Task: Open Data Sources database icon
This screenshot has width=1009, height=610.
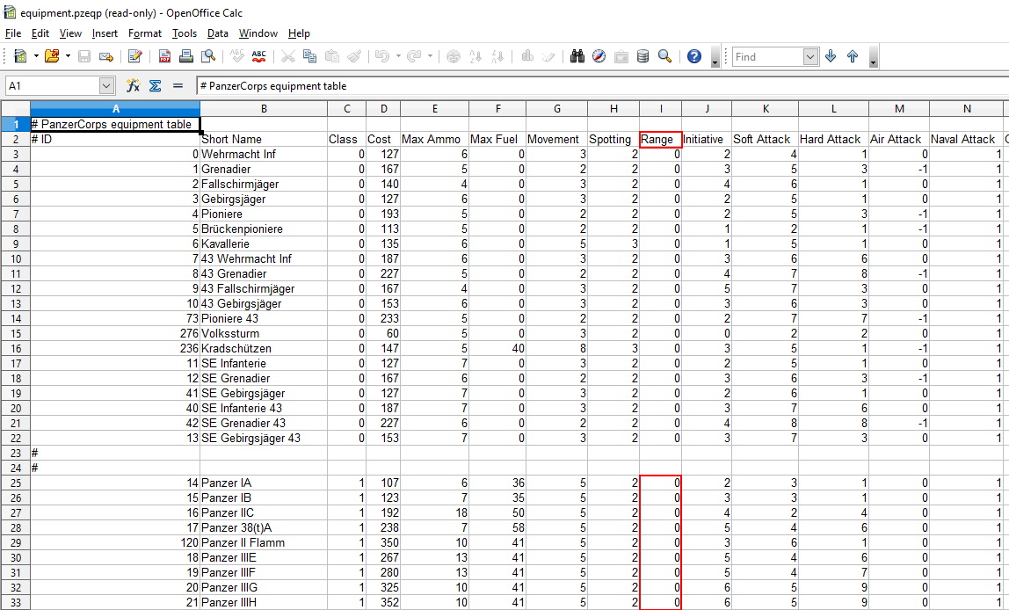Action: tap(642, 56)
